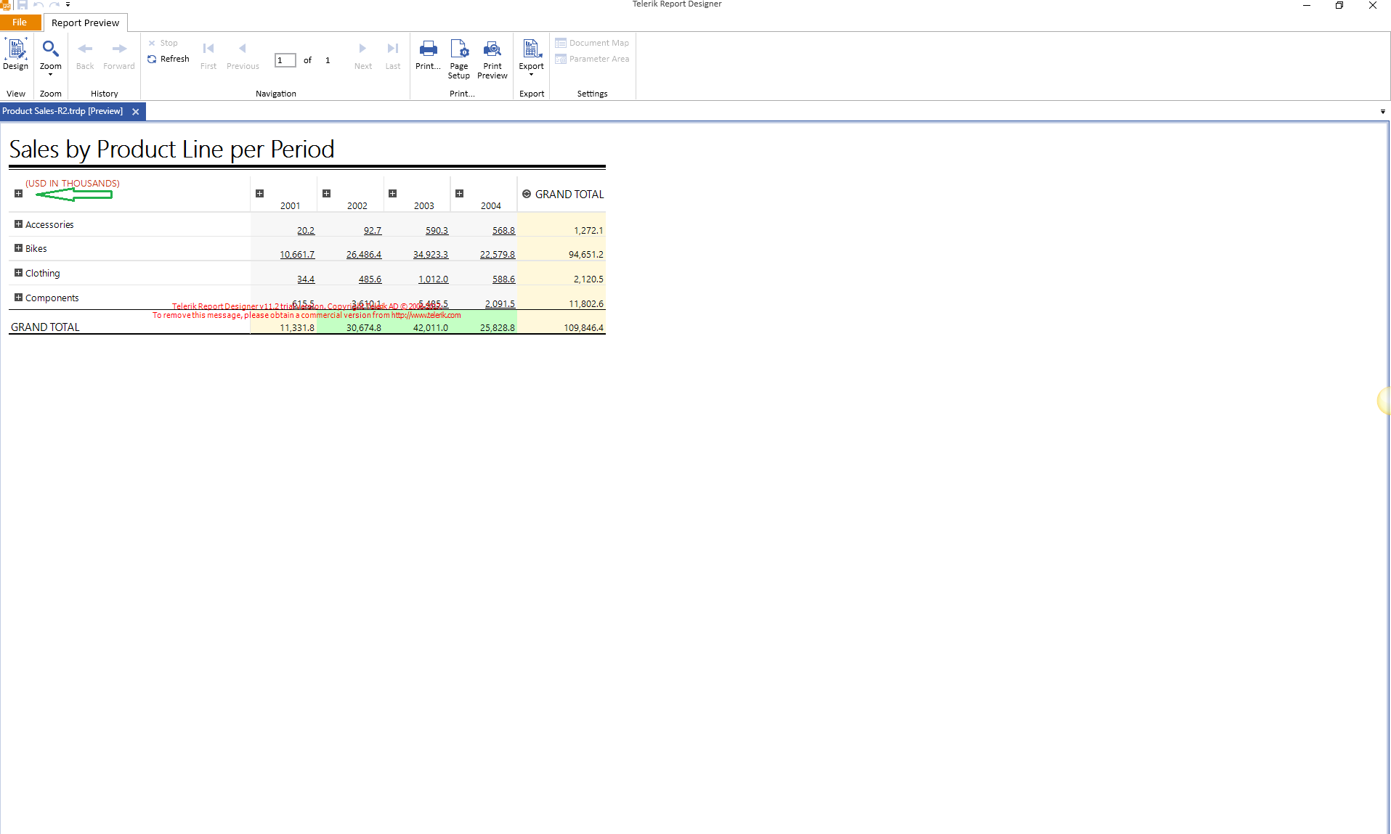The width and height of the screenshot is (1391, 834).
Task: Open the quick access toolbar customize arrow
Action: point(68,4)
